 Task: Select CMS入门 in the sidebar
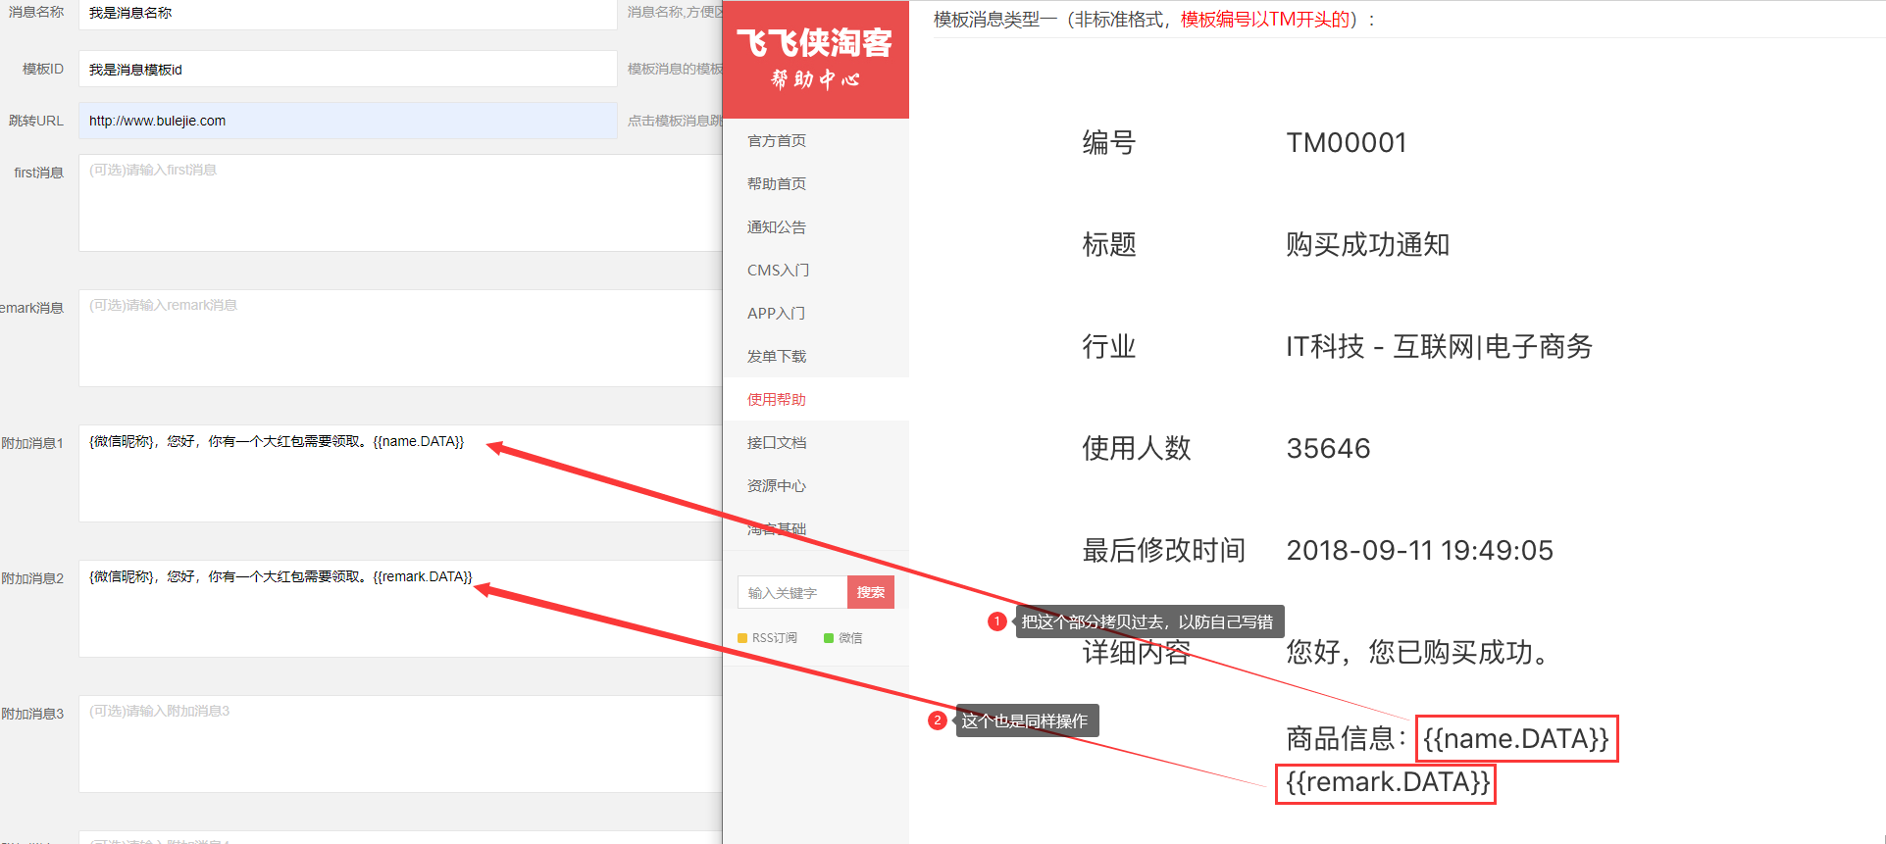coord(778,271)
